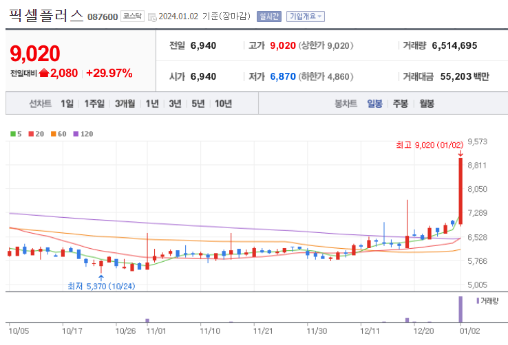
Task: Click the 하한가 4,860 lower limit text
Action: tap(326, 77)
